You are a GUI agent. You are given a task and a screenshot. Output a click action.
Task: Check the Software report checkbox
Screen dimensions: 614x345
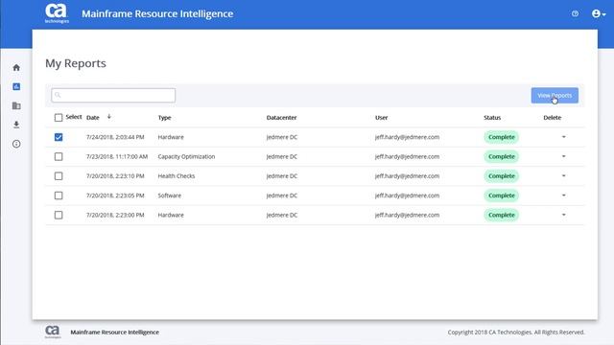(x=59, y=195)
